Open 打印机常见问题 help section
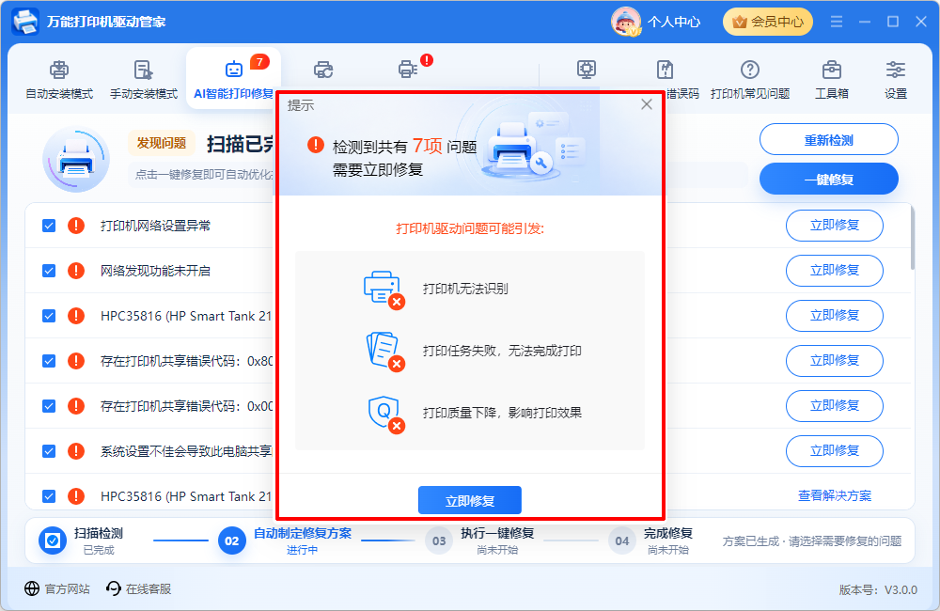 pos(750,79)
